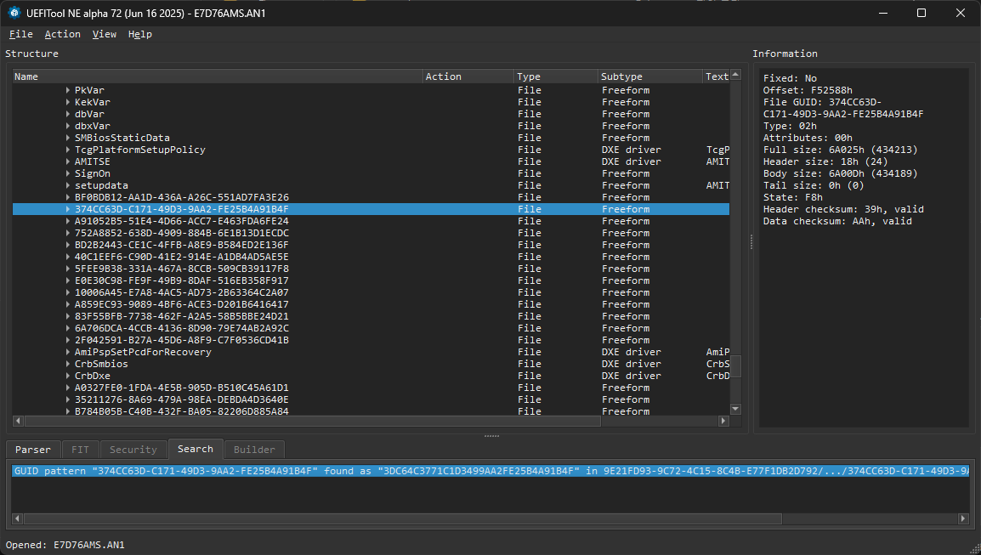
Task: Expand the setupdata tree node
Action: pos(67,185)
